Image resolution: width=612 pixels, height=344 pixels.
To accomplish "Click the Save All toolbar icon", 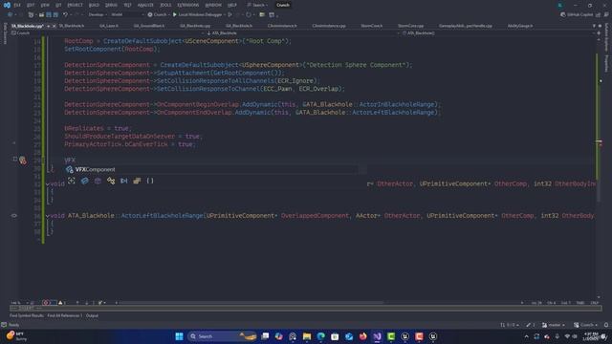I will click(x=55, y=15).
